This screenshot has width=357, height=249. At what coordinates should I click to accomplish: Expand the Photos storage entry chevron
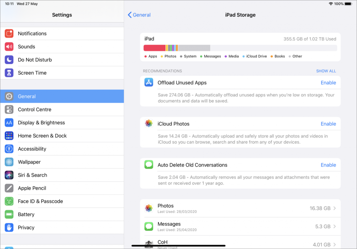click(334, 208)
